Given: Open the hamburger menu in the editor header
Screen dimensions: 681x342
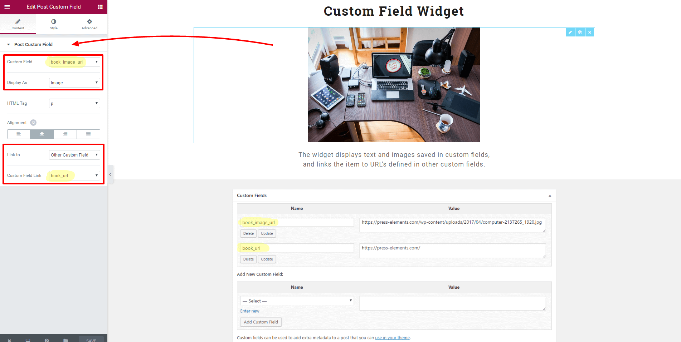Looking at the screenshot, I should (x=7, y=7).
